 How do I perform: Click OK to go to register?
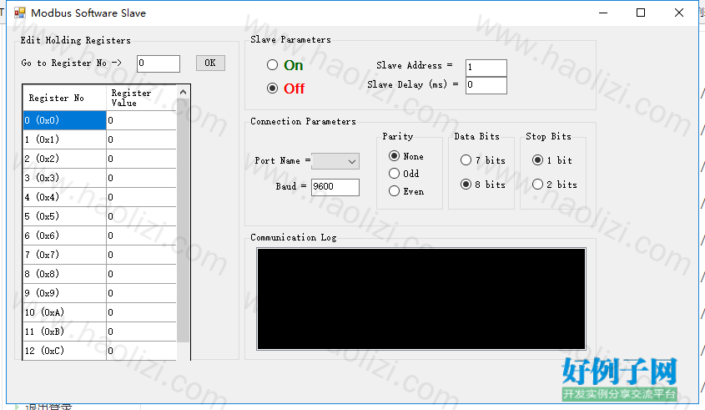[210, 63]
